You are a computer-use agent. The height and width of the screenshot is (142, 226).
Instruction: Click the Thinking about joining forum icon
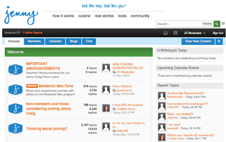tap(15, 128)
